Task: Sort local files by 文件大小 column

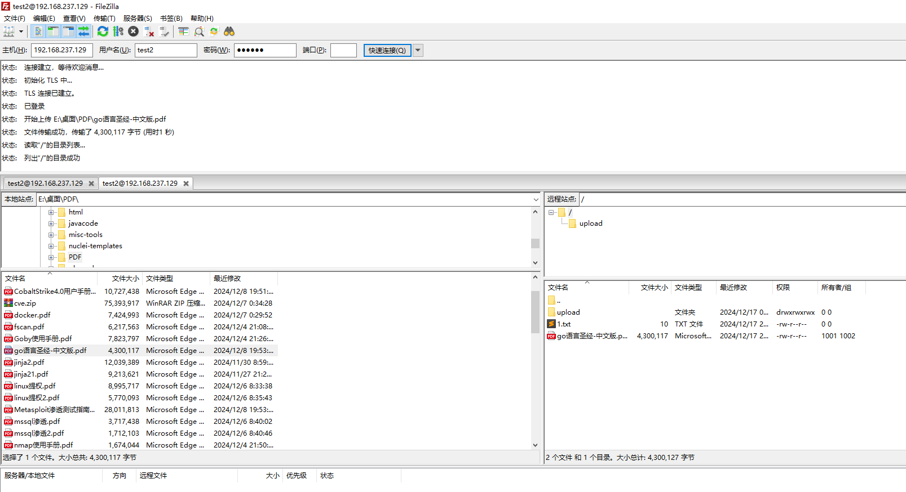Action: tap(120, 278)
